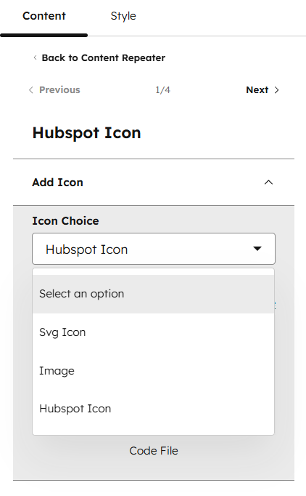The image size is (306, 496).
Task: Click the Previous navigation button
Action: coord(54,90)
